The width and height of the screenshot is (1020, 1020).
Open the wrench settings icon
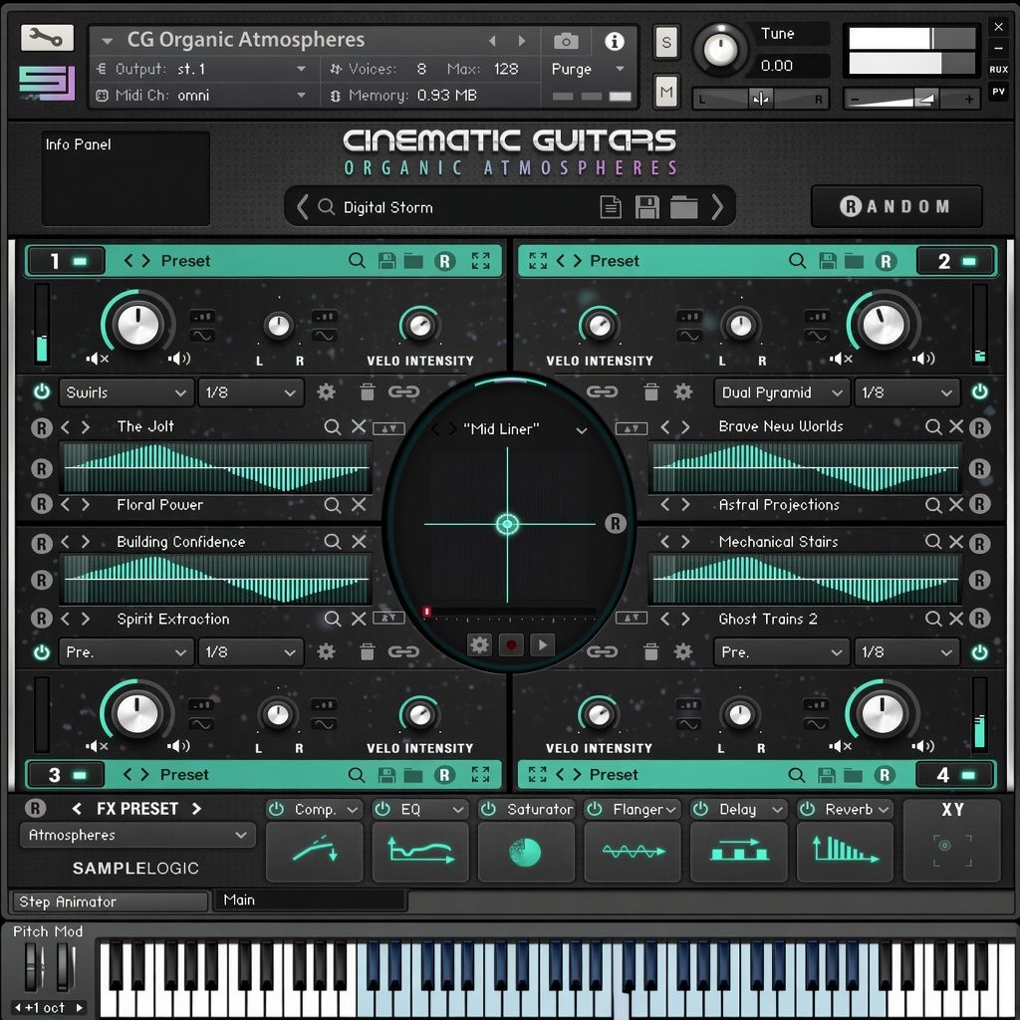pos(47,38)
